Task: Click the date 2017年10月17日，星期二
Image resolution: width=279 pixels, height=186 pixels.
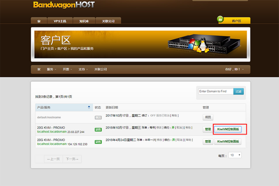Action: coord(123,115)
